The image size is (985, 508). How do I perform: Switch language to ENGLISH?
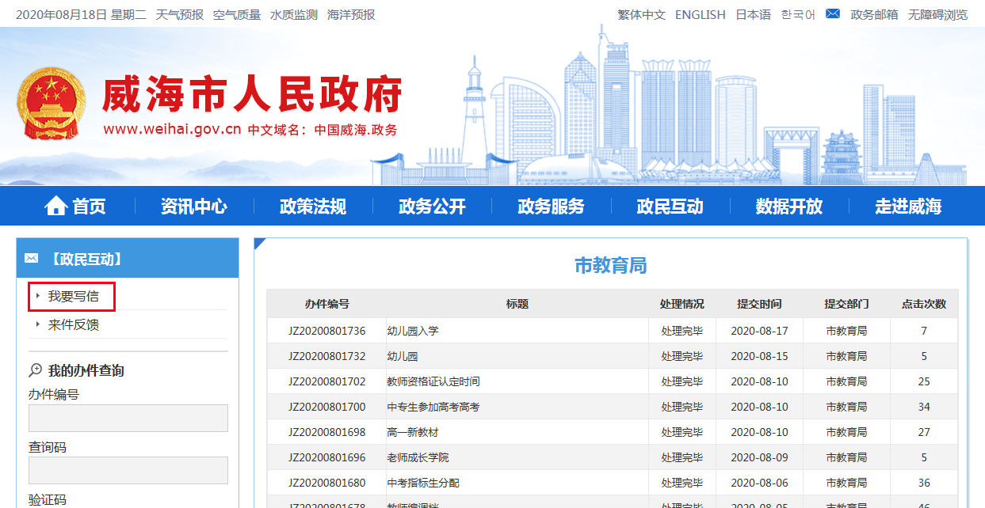pos(700,14)
